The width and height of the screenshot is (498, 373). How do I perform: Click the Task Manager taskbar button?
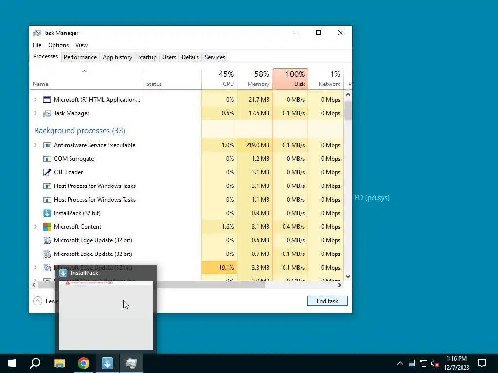tap(131, 363)
